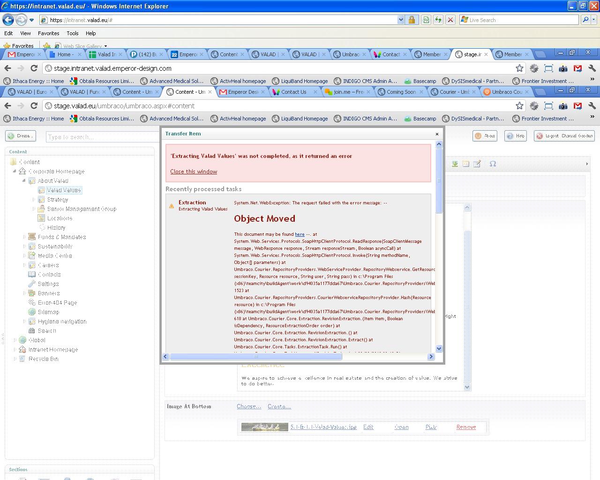Image resolution: width=600 pixels, height=480 pixels.
Task: Collapse the Corporate Homepage tree node
Action: pos(15,172)
